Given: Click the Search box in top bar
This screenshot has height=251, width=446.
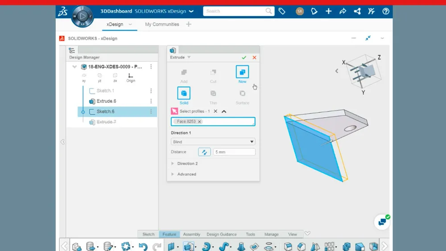Looking at the screenshot, I should point(239,11).
